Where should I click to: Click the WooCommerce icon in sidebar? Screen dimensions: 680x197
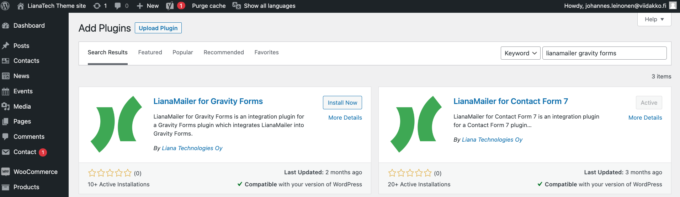(x=5, y=172)
